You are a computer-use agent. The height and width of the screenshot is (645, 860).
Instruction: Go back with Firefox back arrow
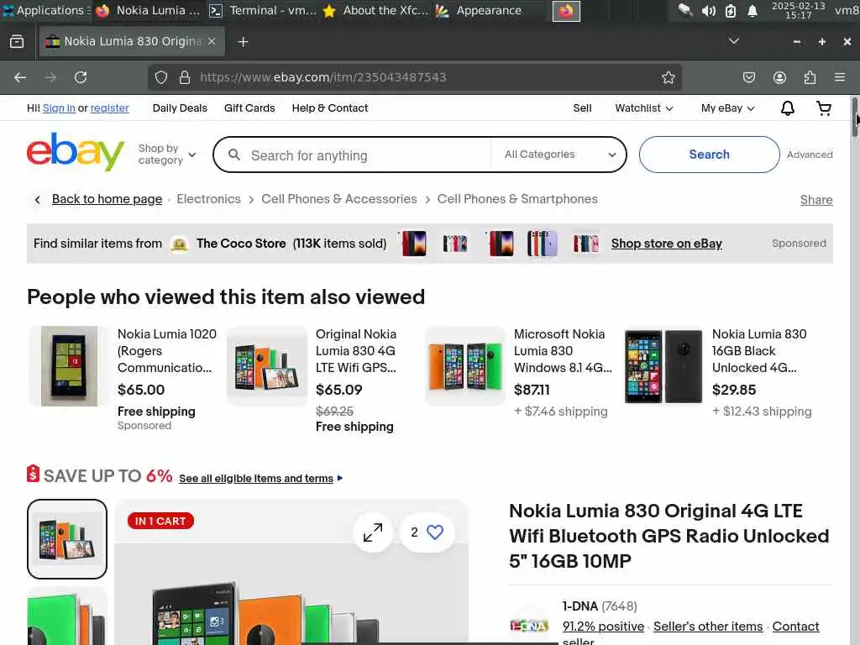pyautogui.click(x=20, y=77)
